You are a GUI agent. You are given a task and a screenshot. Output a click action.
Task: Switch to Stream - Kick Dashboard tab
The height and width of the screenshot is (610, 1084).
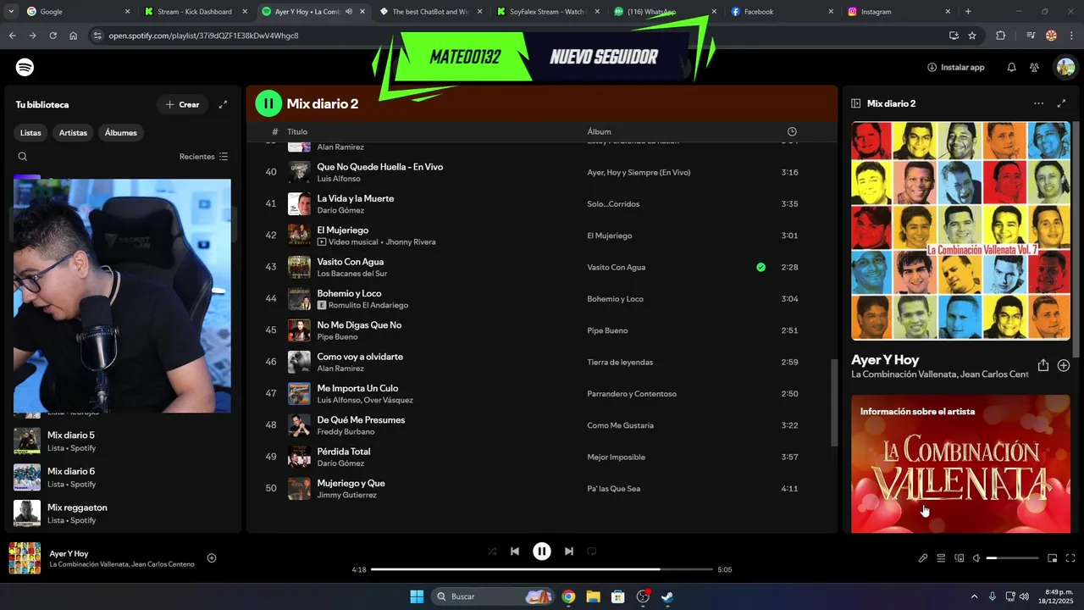click(x=196, y=12)
